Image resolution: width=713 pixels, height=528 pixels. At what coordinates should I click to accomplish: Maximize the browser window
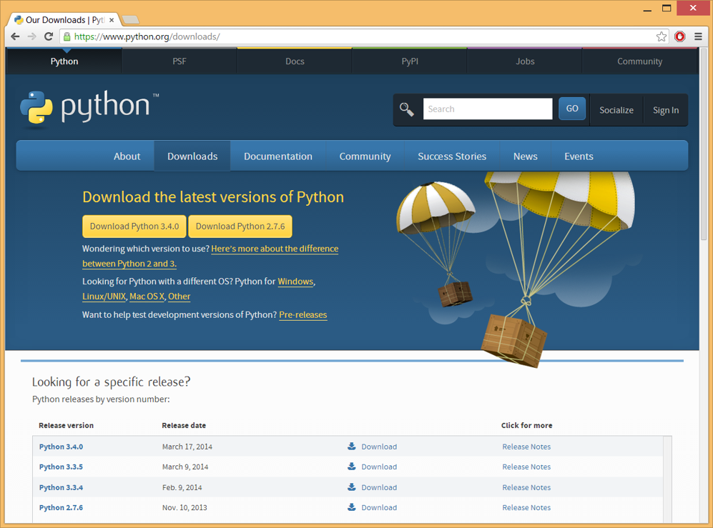pyautogui.click(x=667, y=8)
